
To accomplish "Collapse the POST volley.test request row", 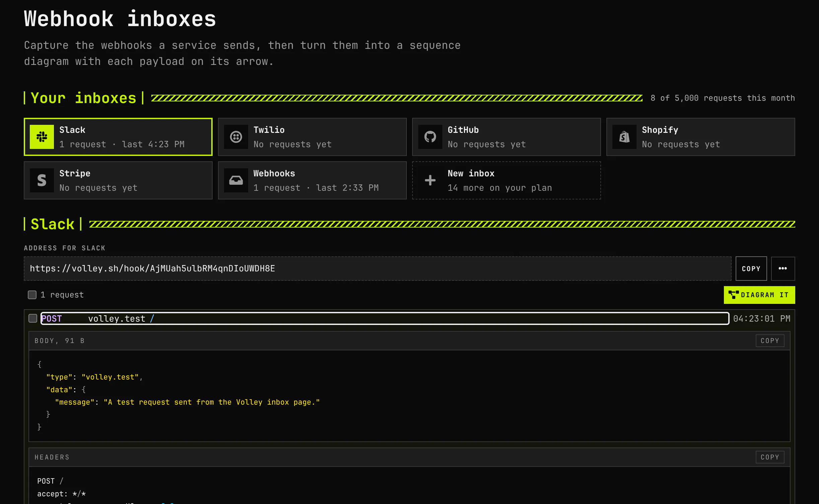I will pos(385,318).
